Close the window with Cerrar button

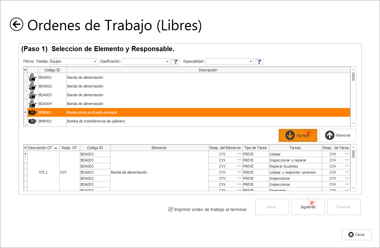click(x=356, y=235)
